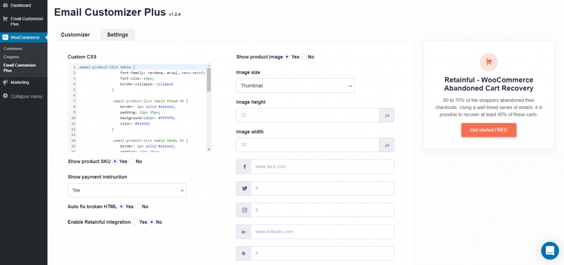564x265 pixels.
Task: Click the www.linkedin.com URL field
Action: (322, 232)
